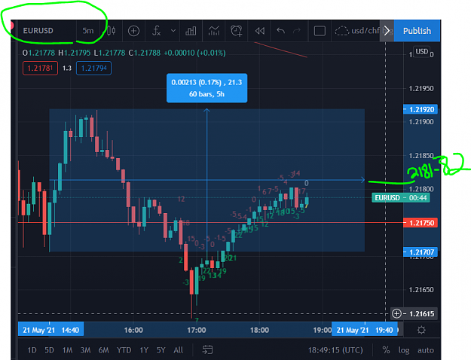
Task: Select the 5Y date range
Action: point(161,350)
